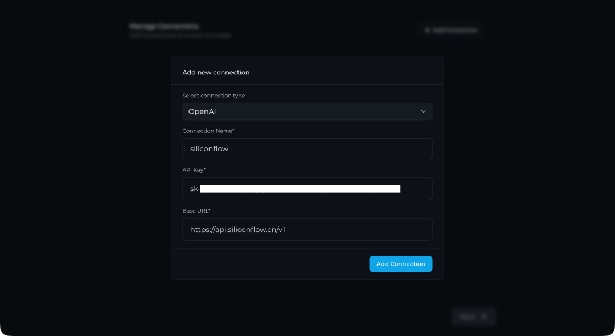Image resolution: width=615 pixels, height=336 pixels.
Task: Click the blurred Add Connection button behind dialog
Action: [451, 30]
